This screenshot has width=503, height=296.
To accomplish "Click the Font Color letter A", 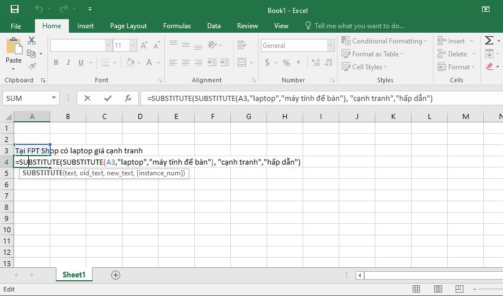I will (x=149, y=63).
